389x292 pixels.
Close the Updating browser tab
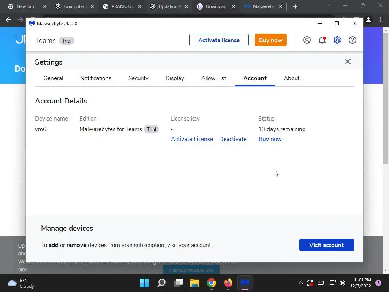point(186,6)
